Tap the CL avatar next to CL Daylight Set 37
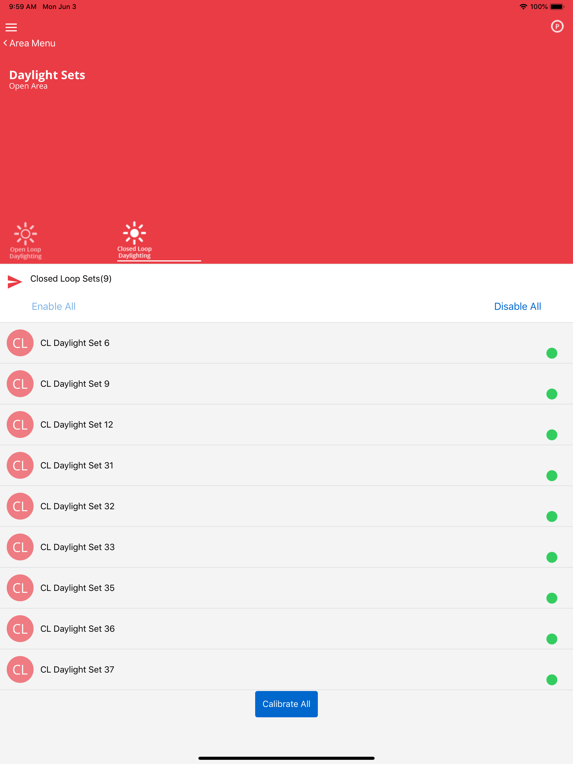The image size is (573, 764). 20,669
